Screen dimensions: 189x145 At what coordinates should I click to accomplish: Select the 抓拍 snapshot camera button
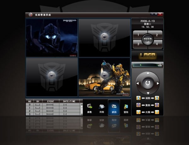[114, 108]
